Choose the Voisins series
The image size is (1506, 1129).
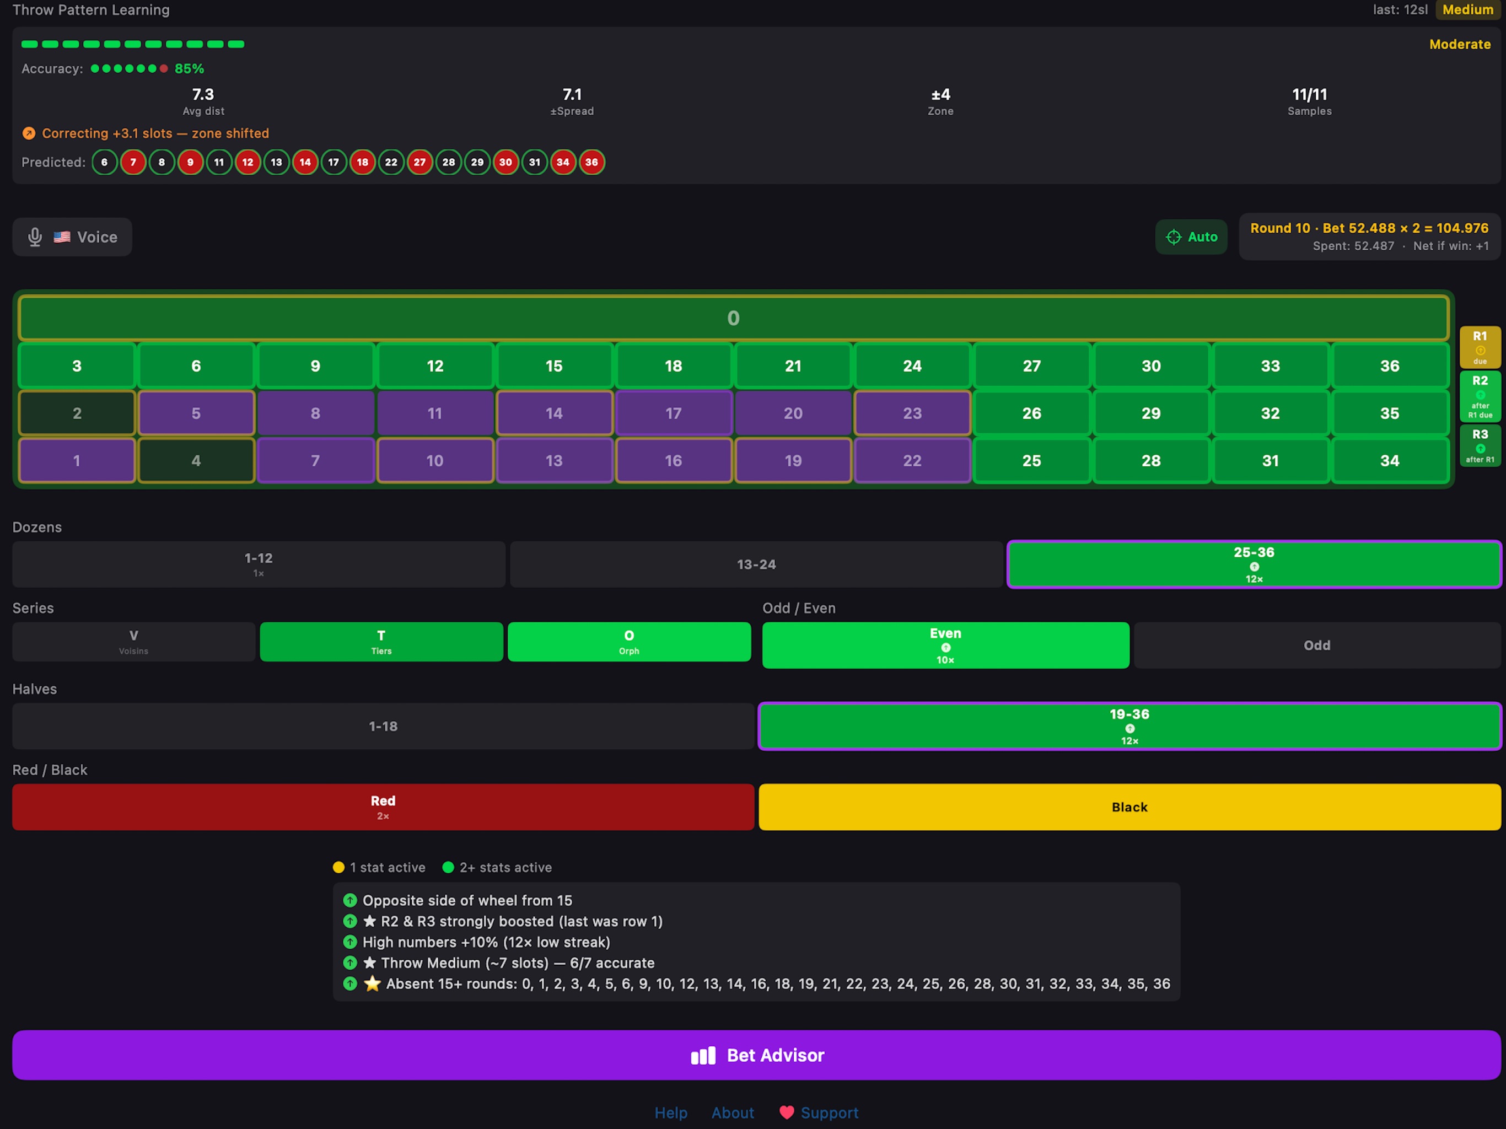(x=133, y=642)
